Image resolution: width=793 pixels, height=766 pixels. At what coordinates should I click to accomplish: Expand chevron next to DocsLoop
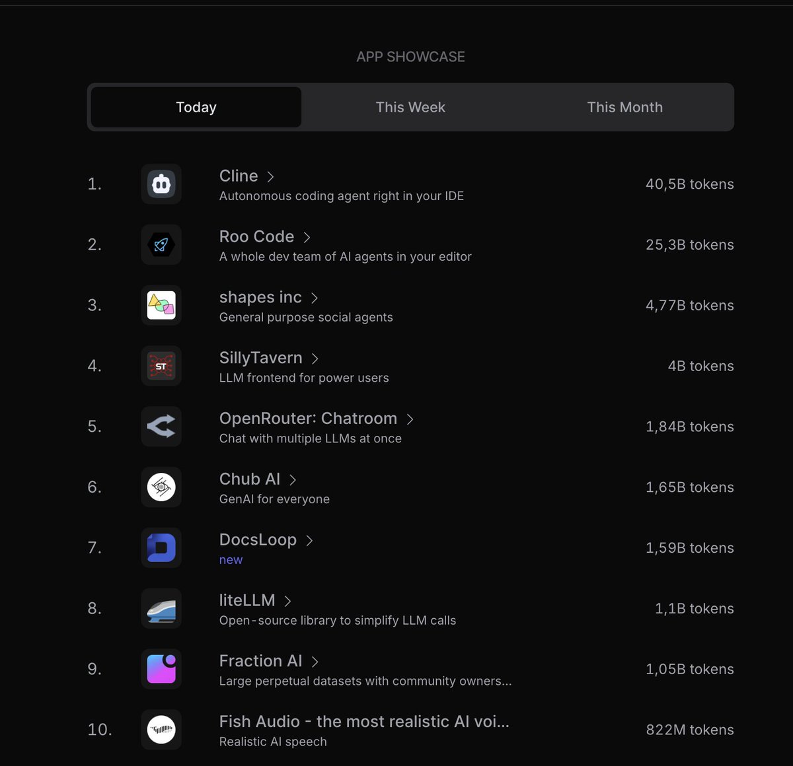click(x=309, y=541)
